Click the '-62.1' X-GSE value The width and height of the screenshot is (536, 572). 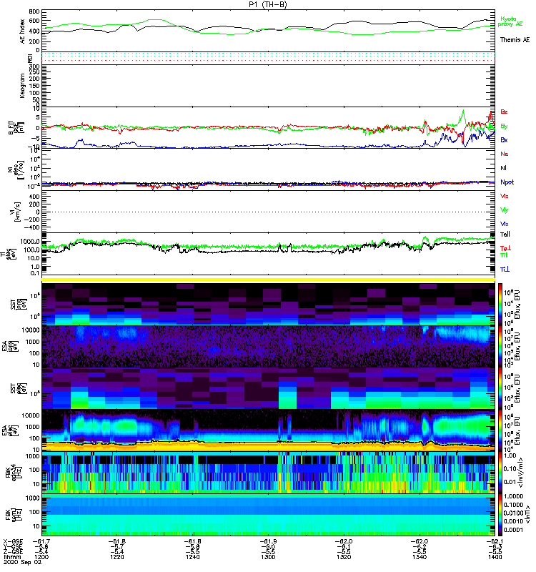(495, 542)
